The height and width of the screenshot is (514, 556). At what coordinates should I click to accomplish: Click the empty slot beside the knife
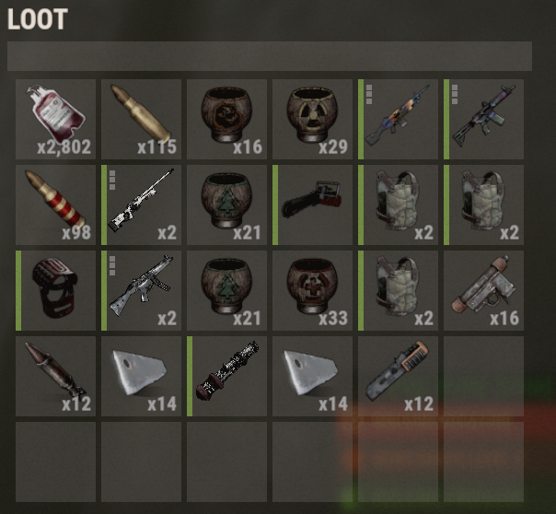coord(483,376)
